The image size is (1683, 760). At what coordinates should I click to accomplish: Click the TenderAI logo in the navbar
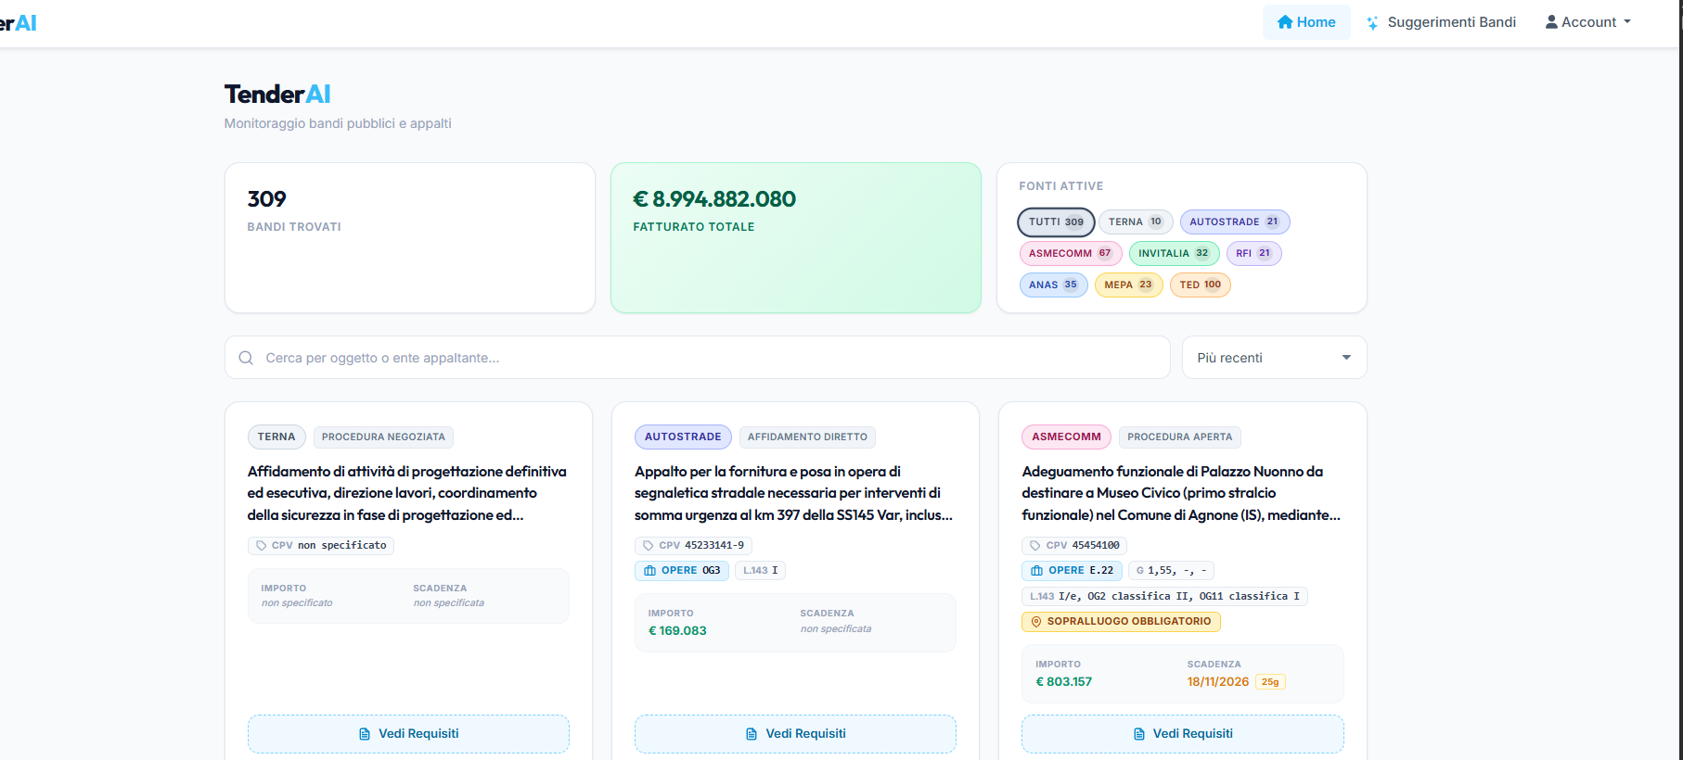tap(19, 23)
